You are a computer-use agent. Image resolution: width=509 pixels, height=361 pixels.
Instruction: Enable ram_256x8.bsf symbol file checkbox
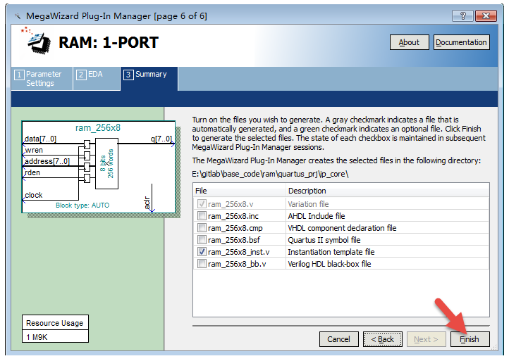(202, 240)
